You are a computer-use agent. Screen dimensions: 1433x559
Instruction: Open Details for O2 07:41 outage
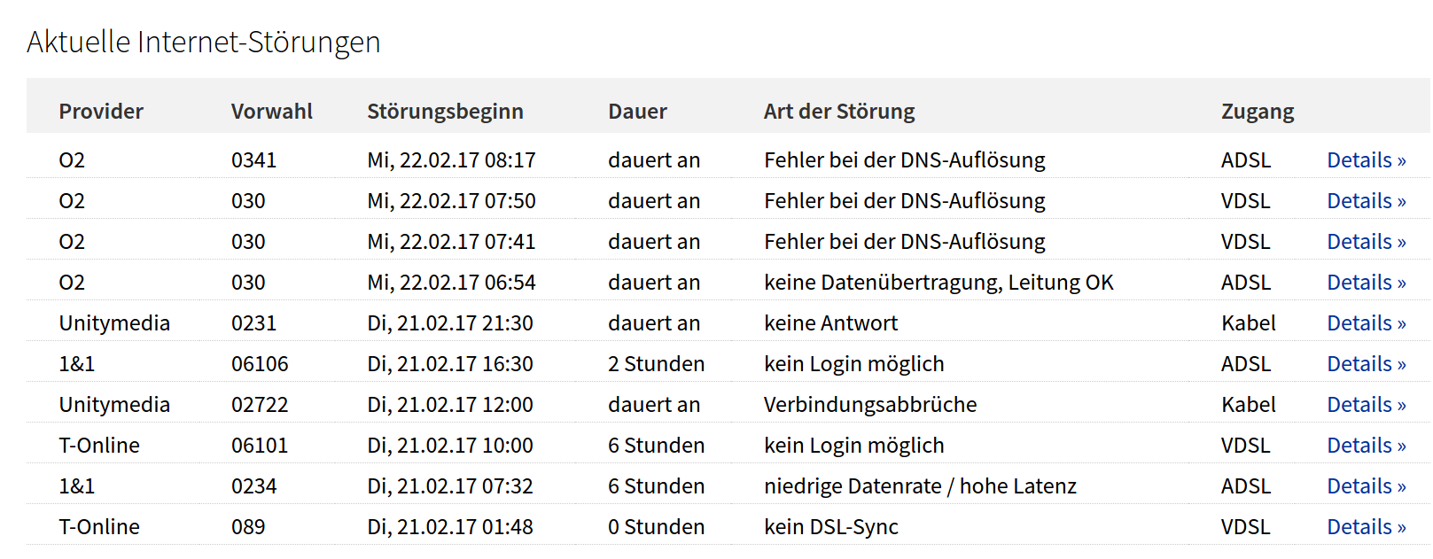click(1366, 242)
